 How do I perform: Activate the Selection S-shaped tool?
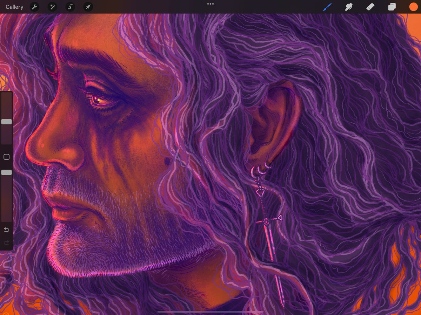point(70,7)
